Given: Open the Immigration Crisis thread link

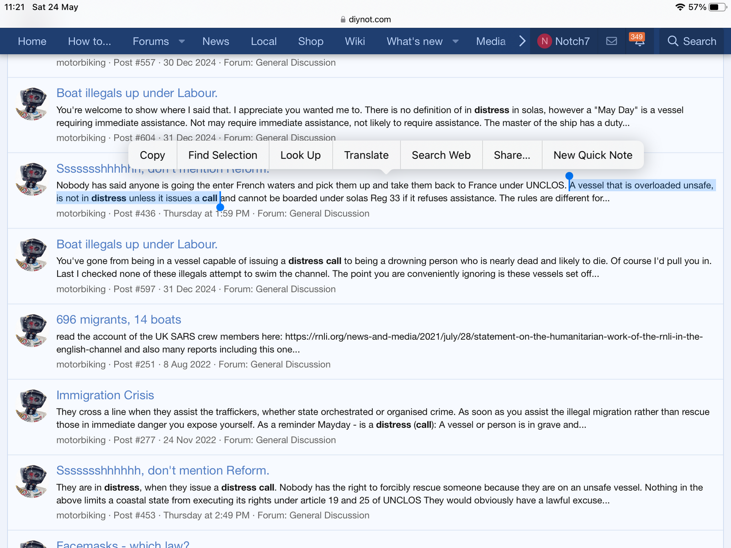Looking at the screenshot, I should tap(105, 395).
